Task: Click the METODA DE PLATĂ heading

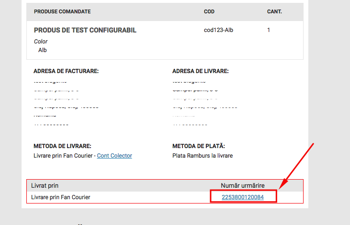Action: (x=199, y=146)
